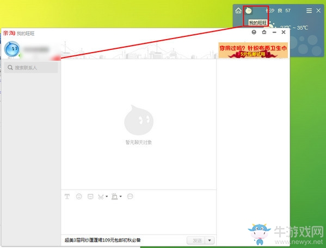Click the blue Wangwang profile avatar
Image resolution: width=326 pixels, height=248 pixels.
point(12,49)
